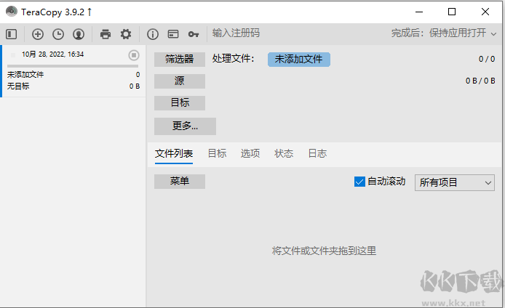Open the history clock icon
Image resolution: width=505 pixels, height=308 pixels.
point(58,34)
